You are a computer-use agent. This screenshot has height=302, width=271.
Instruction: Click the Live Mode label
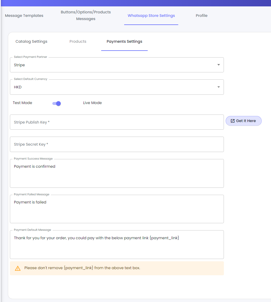click(92, 103)
